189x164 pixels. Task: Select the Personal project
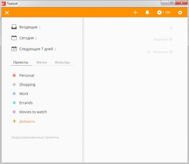click(x=27, y=75)
